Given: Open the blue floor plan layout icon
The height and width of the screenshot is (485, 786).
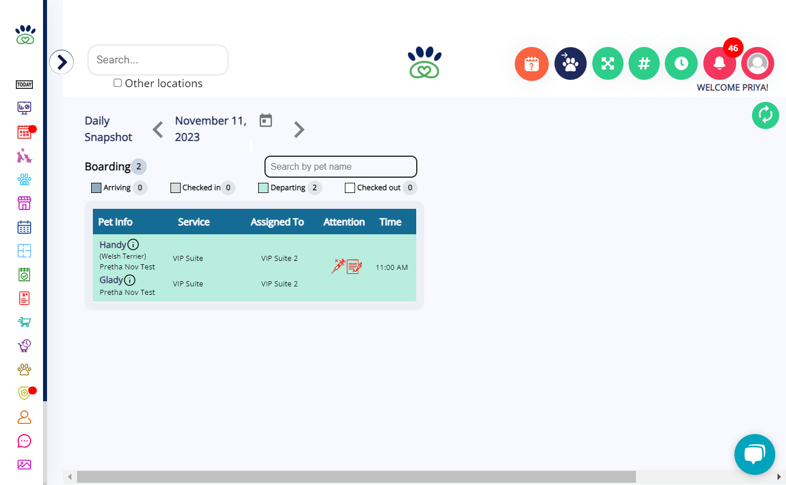Looking at the screenshot, I should pyautogui.click(x=24, y=251).
